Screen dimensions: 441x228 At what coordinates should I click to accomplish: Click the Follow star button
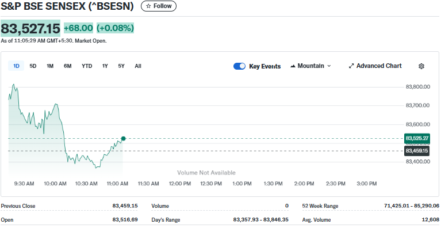coord(159,6)
